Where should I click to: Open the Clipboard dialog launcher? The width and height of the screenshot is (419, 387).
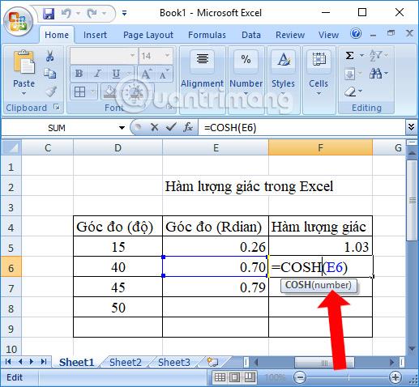[57, 107]
